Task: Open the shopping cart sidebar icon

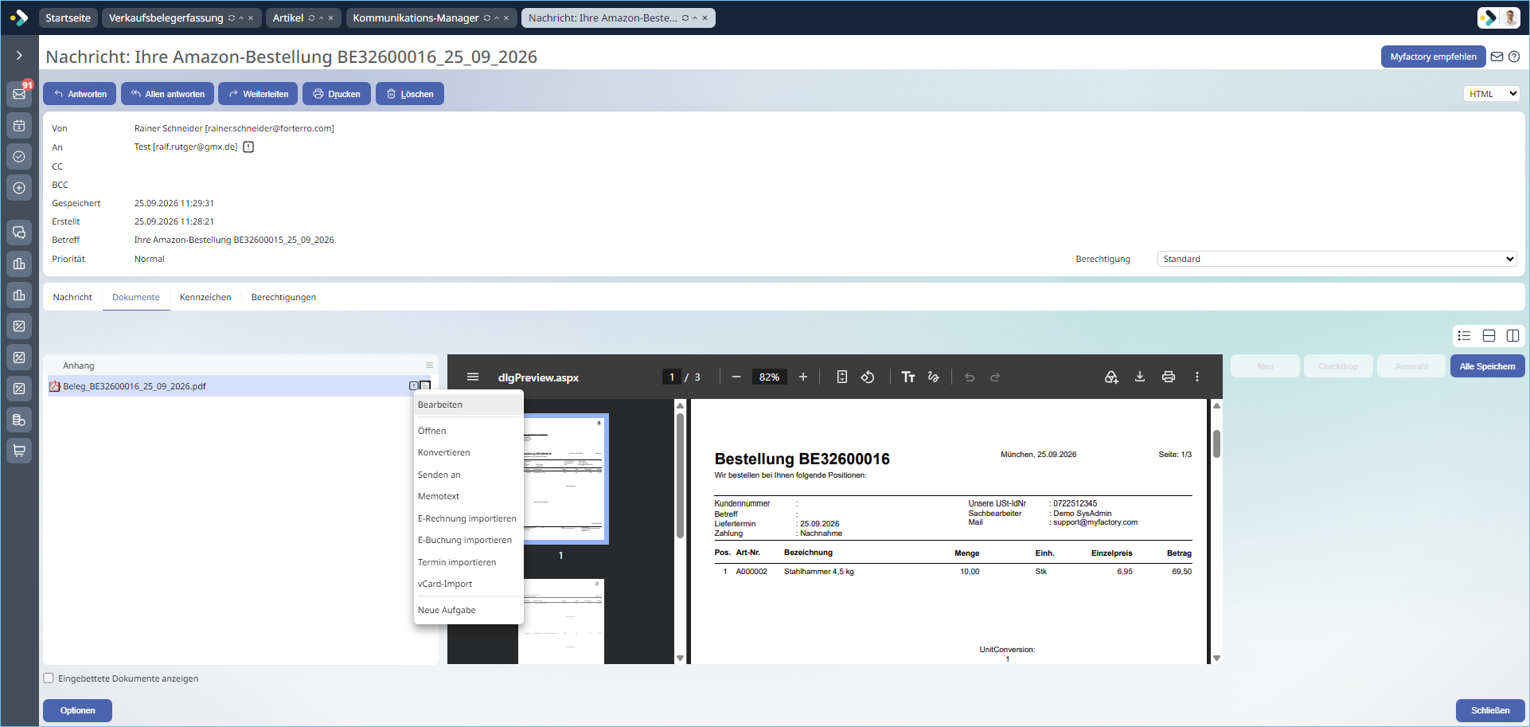Action: pyautogui.click(x=19, y=451)
